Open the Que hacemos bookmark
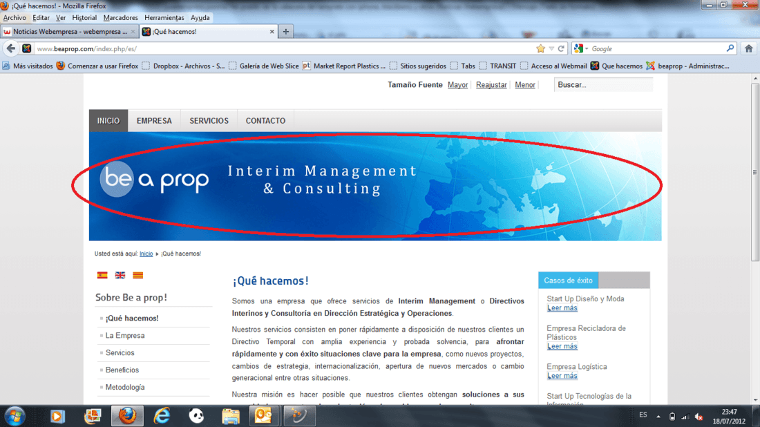 coord(616,66)
